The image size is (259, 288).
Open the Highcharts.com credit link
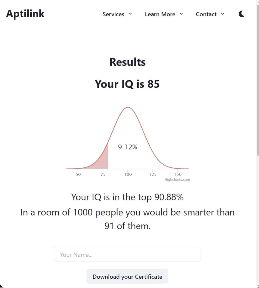pyautogui.click(x=177, y=180)
